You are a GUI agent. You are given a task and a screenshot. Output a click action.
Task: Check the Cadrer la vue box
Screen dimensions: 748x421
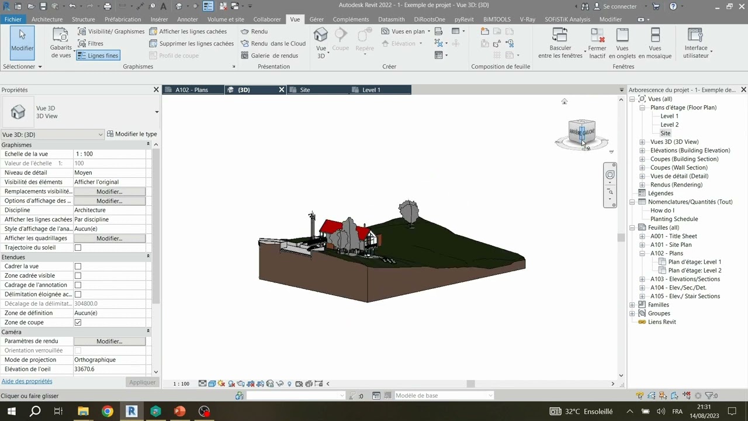pos(78,266)
